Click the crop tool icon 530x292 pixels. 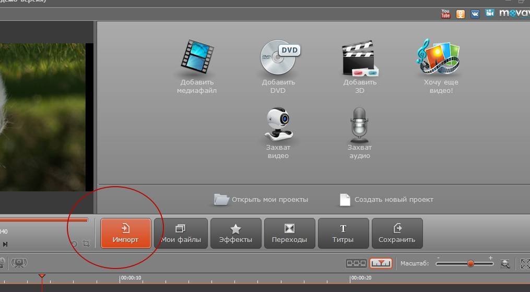tap(86, 244)
